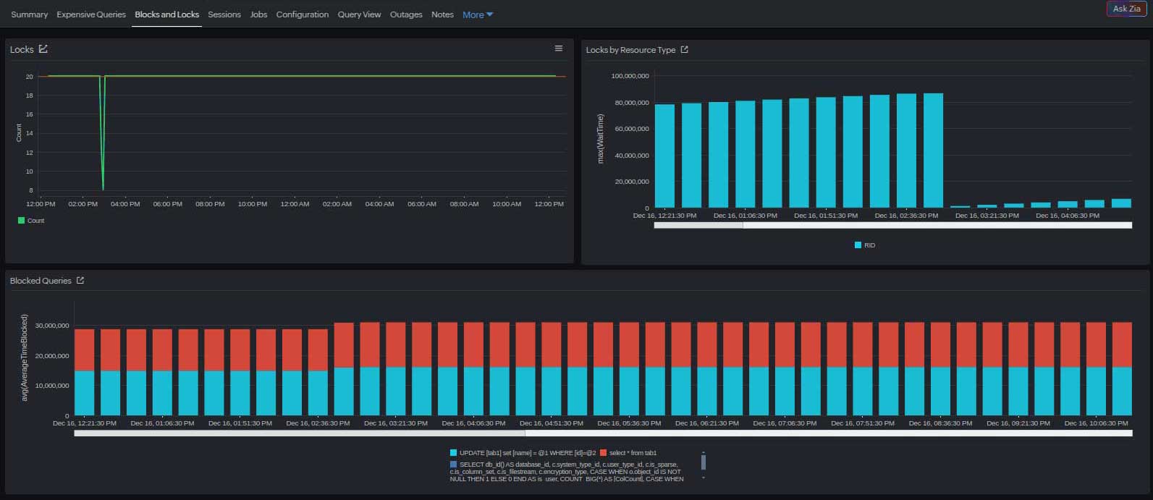Toggle the UPDATE [tab1] query series
The width and height of the screenshot is (1153, 500).
tap(521, 453)
